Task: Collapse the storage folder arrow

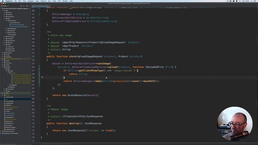Action: tap(3, 67)
